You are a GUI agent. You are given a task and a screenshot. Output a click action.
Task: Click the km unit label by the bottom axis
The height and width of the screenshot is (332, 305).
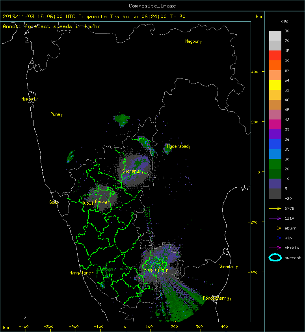tap(6, 328)
